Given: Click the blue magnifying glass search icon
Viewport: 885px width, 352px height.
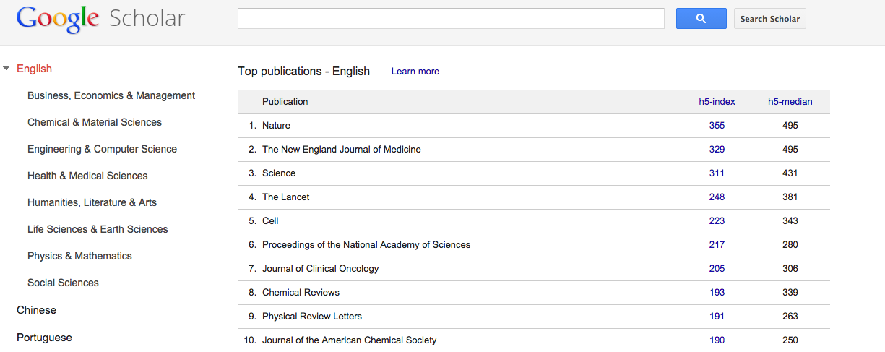Looking at the screenshot, I should pyautogui.click(x=701, y=19).
